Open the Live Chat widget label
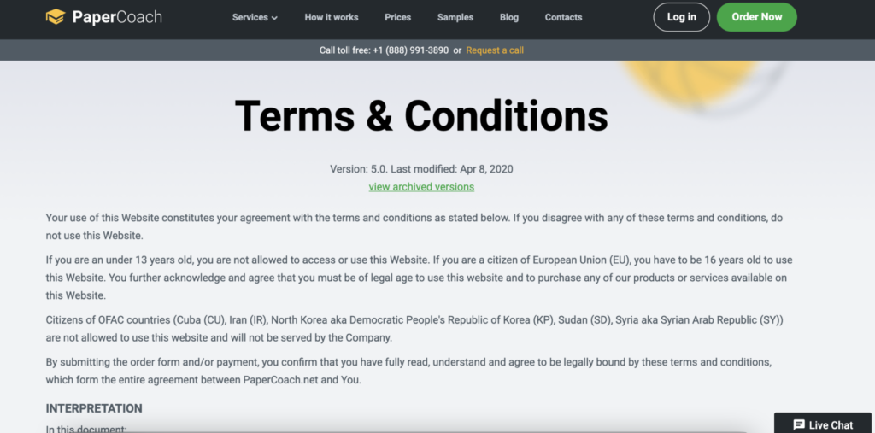The height and width of the screenshot is (433, 875). pyautogui.click(x=831, y=424)
